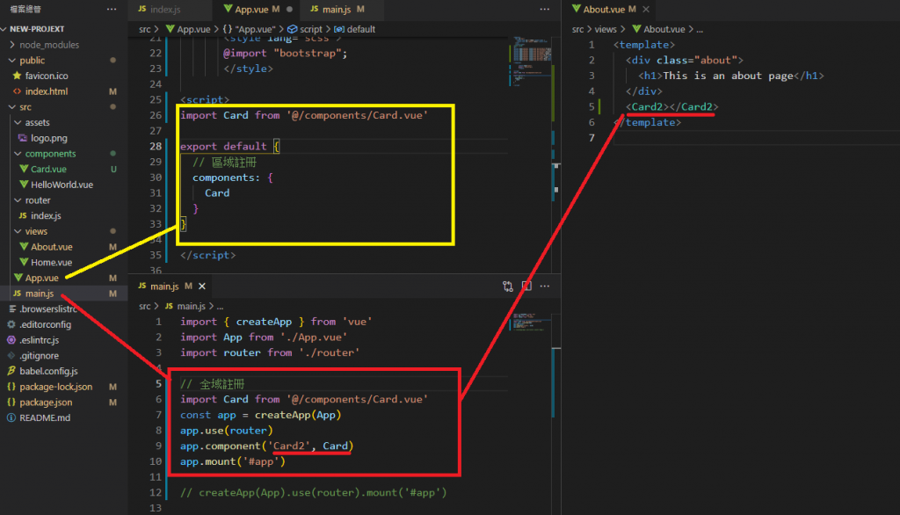The width and height of the screenshot is (900, 515).
Task: Open favicon.ico star icon file
Action: tap(17, 76)
